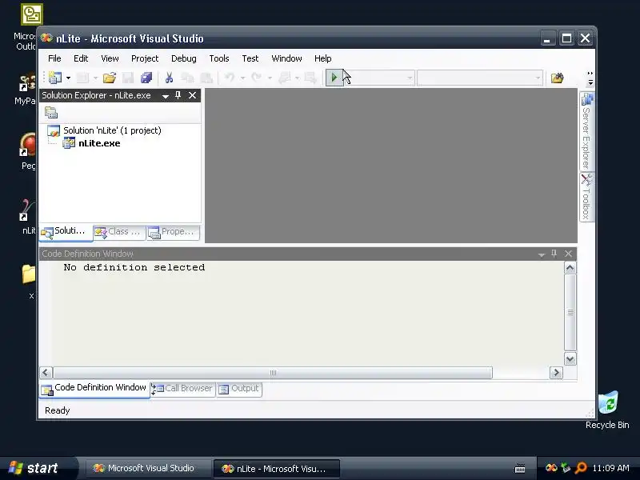Switch to the Output tab
The width and height of the screenshot is (640, 480).
point(239,389)
